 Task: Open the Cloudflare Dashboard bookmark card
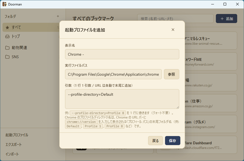click(211, 145)
